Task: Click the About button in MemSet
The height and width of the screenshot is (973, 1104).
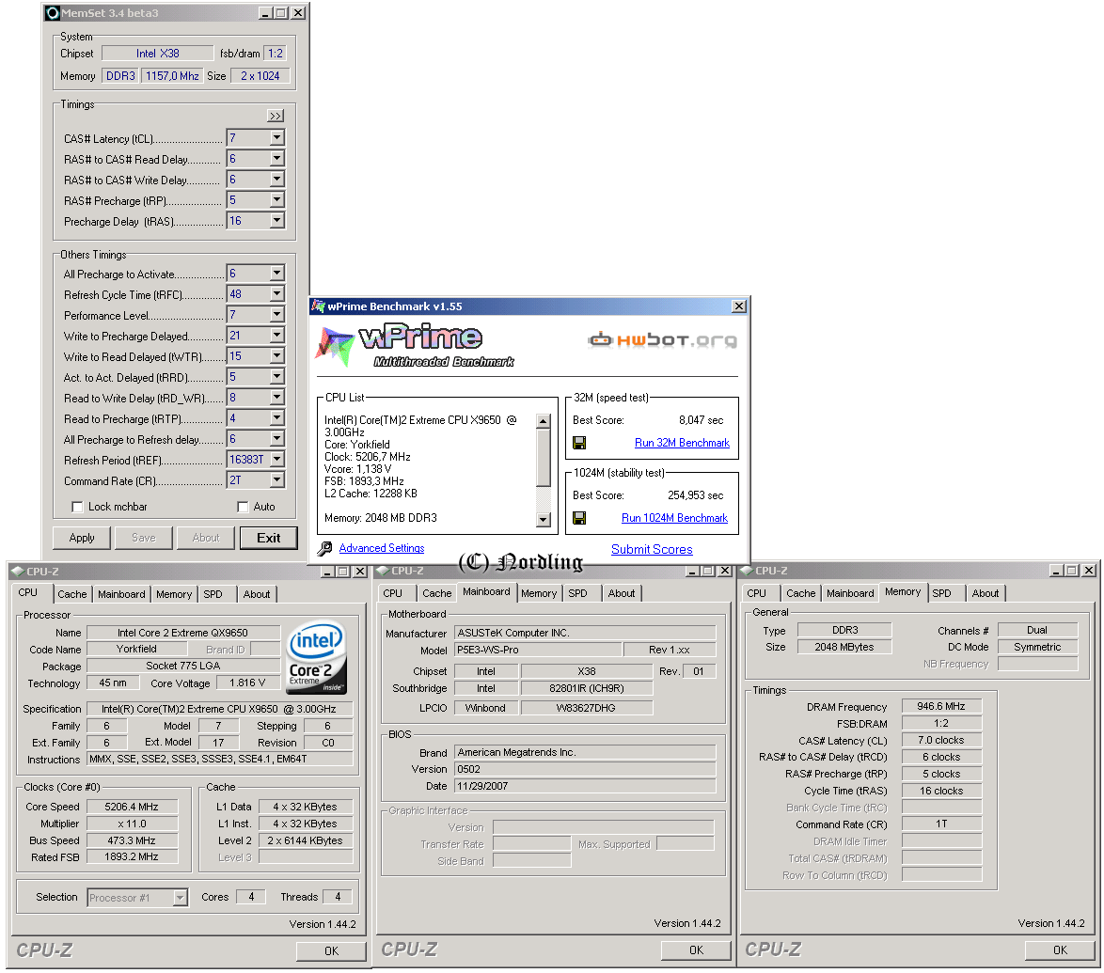Action: click(x=206, y=538)
